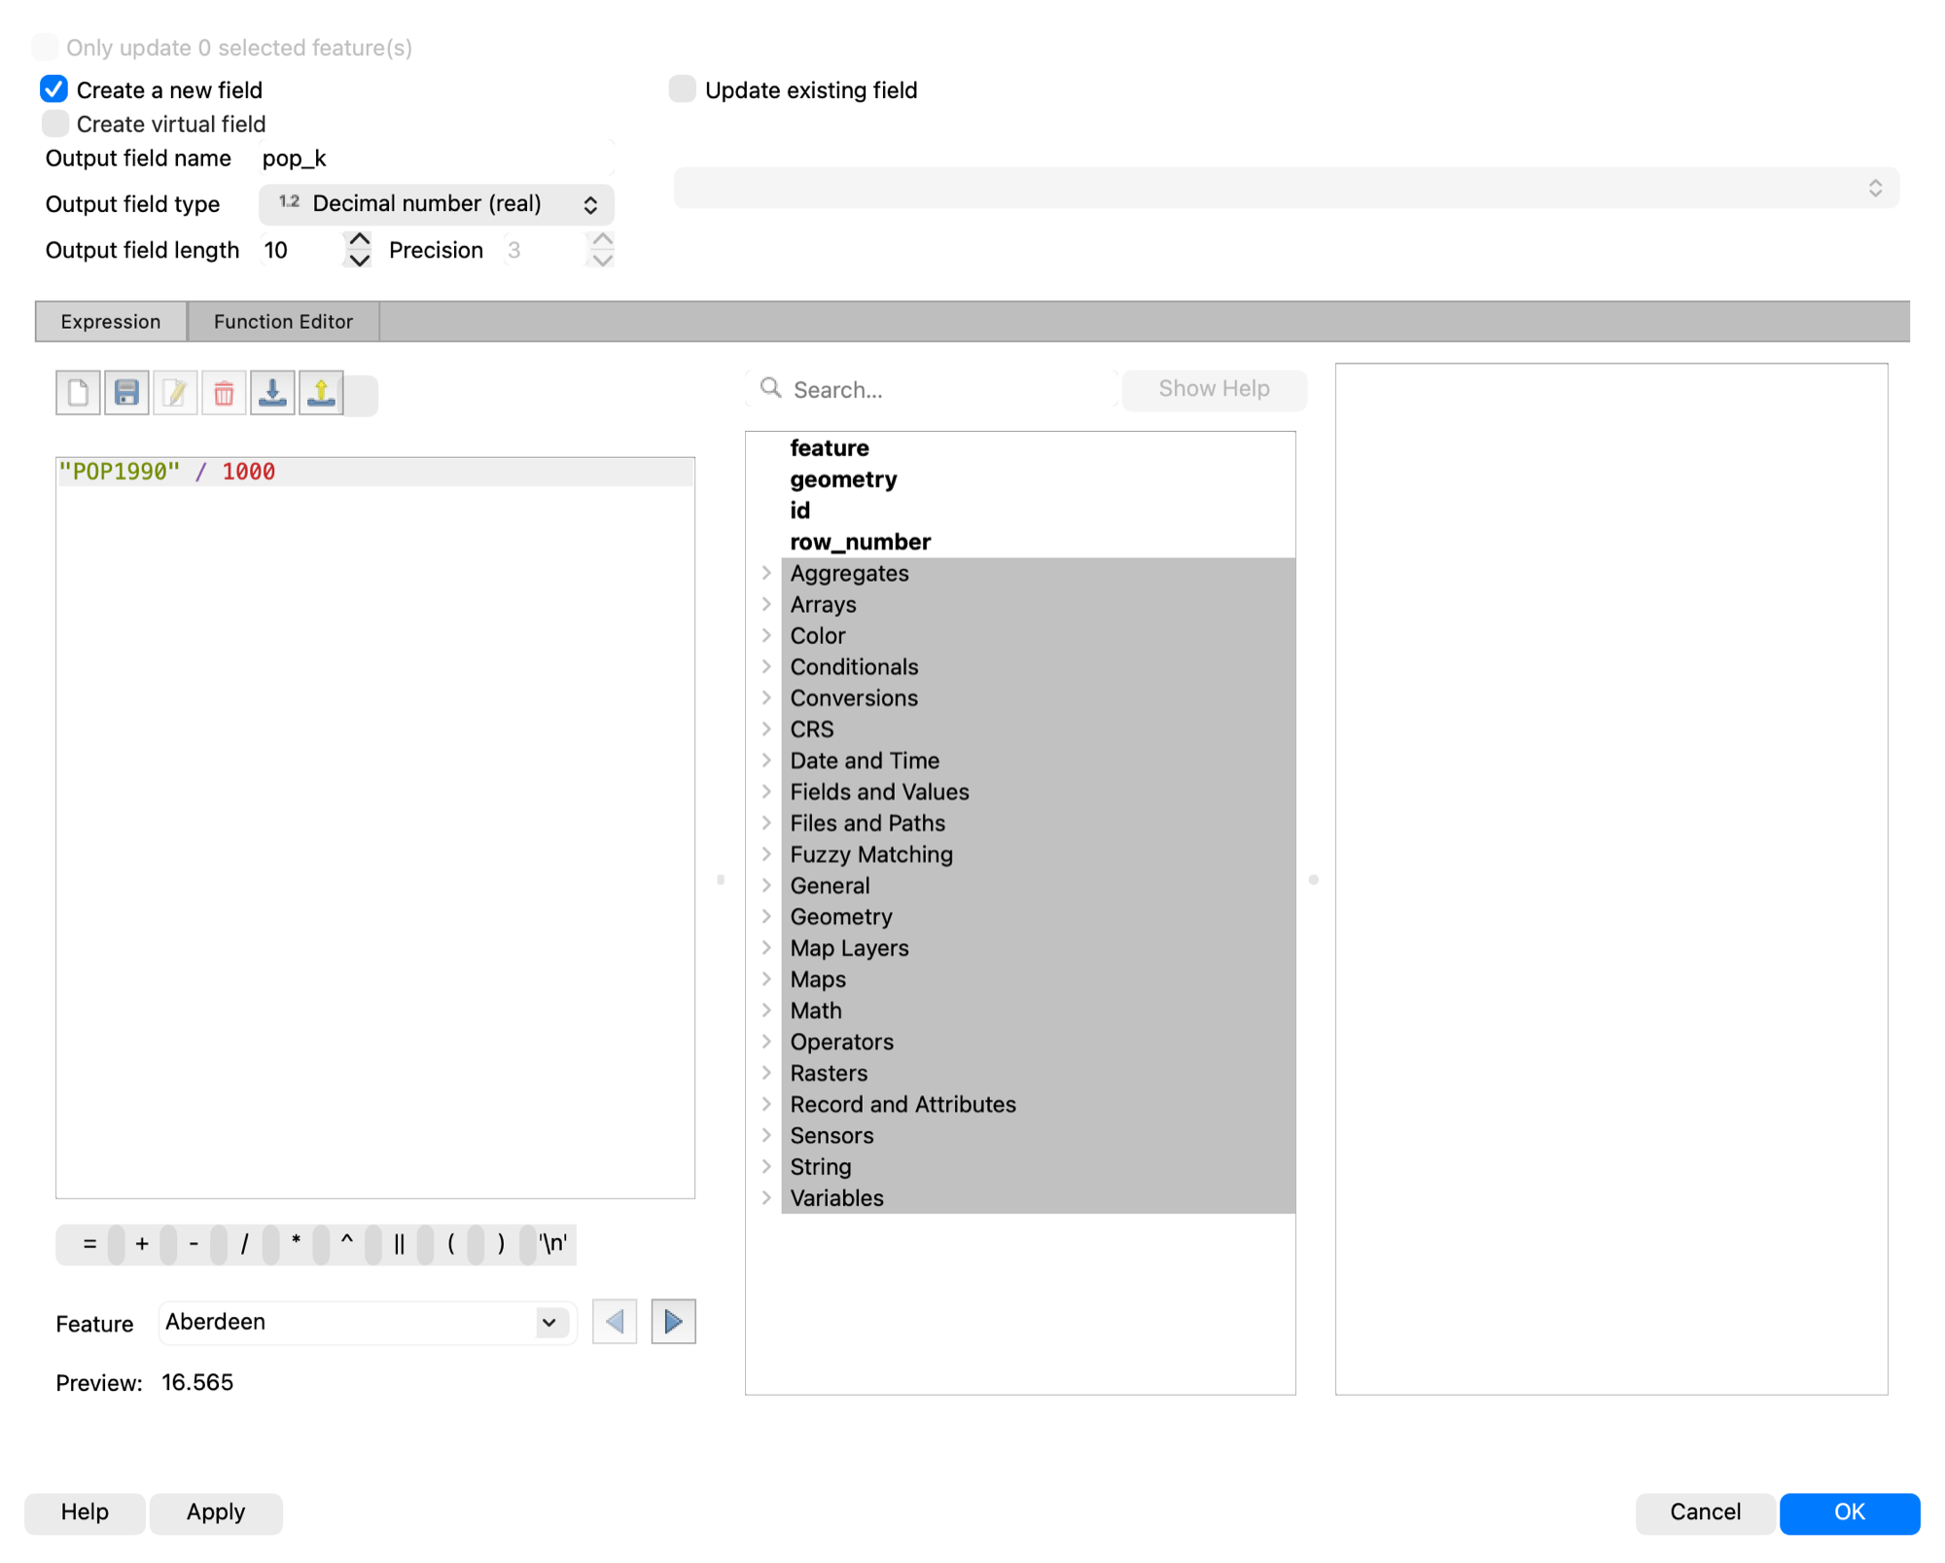The height and width of the screenshot is (1563, 1945).
Task: Open the Feature dropdown showing Aberdeen
Action: point(366,1322)
